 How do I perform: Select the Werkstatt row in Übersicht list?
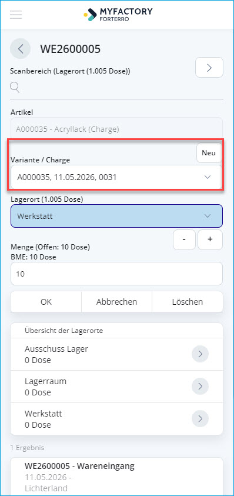[116, 419]
